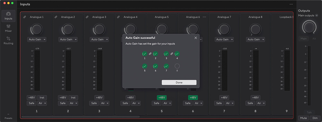The height and width of the screenshot is (122, 322).
Task: Open the Mixer sidebar tab
Action: 8,28
